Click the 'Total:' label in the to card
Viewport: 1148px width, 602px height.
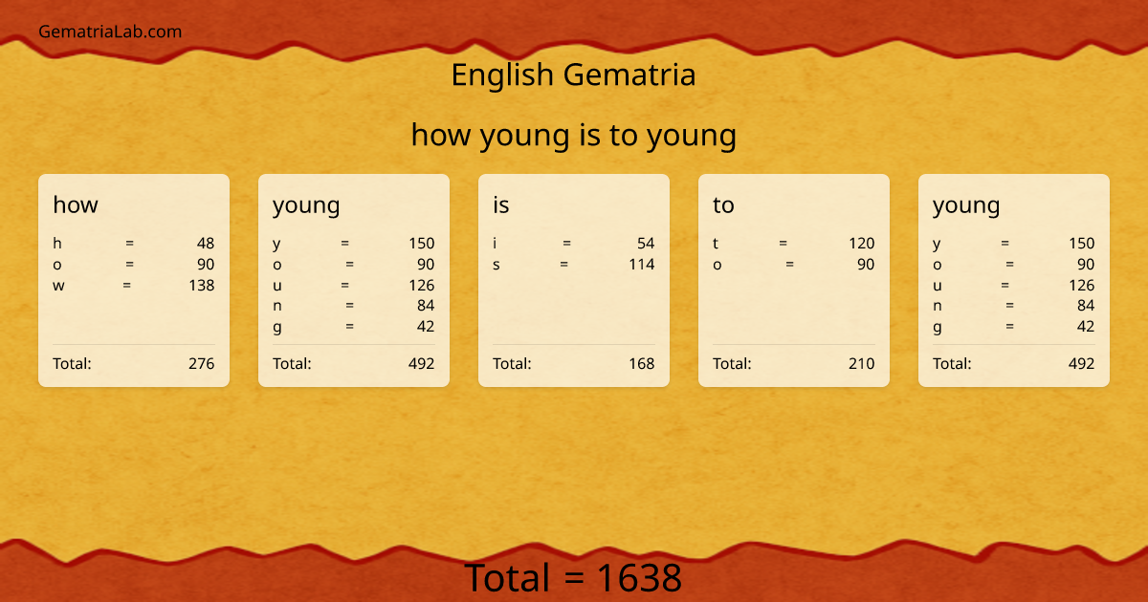732,363
